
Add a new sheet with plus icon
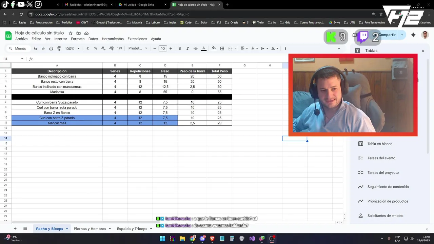click(x=15, y=229)
